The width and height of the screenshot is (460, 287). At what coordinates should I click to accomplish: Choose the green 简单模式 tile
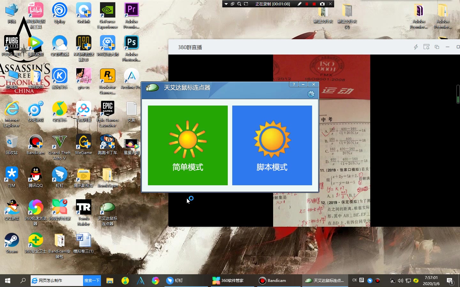pos(188,145)
